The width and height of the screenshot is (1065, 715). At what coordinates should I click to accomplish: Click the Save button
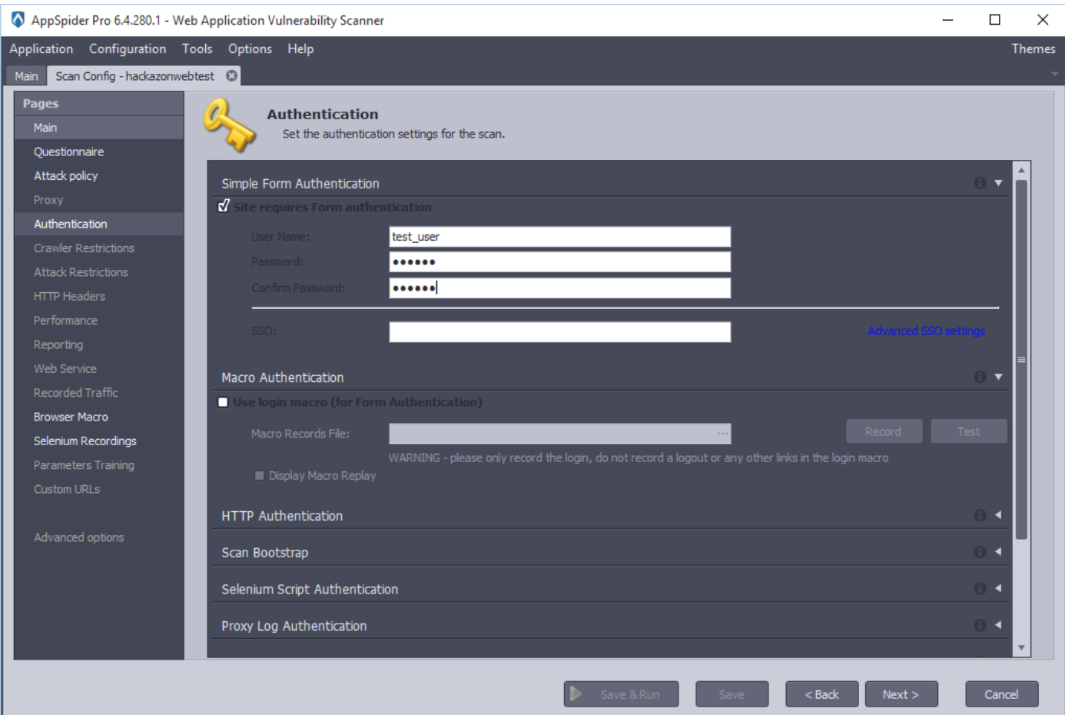point(732,694)
